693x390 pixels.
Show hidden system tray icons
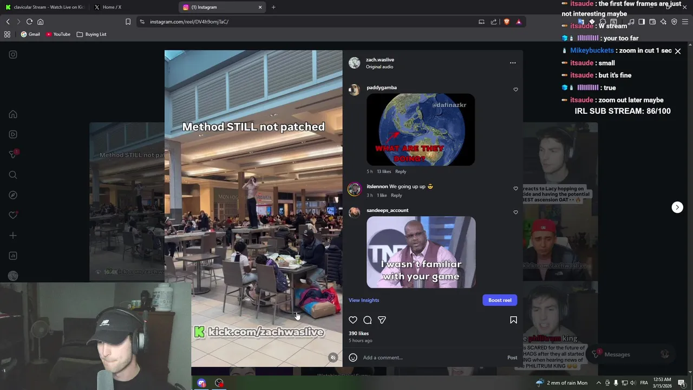tap(598, 383)
